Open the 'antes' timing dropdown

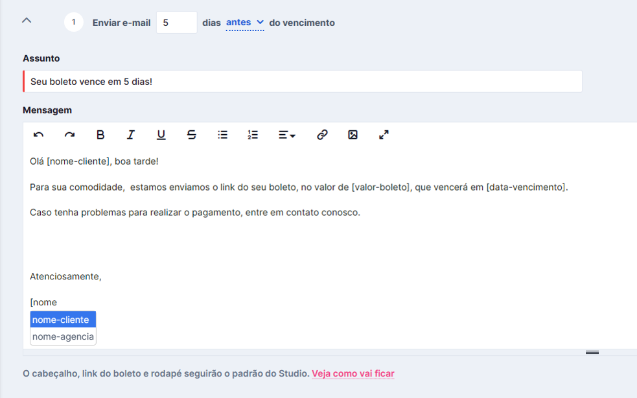tap(245, 23)
